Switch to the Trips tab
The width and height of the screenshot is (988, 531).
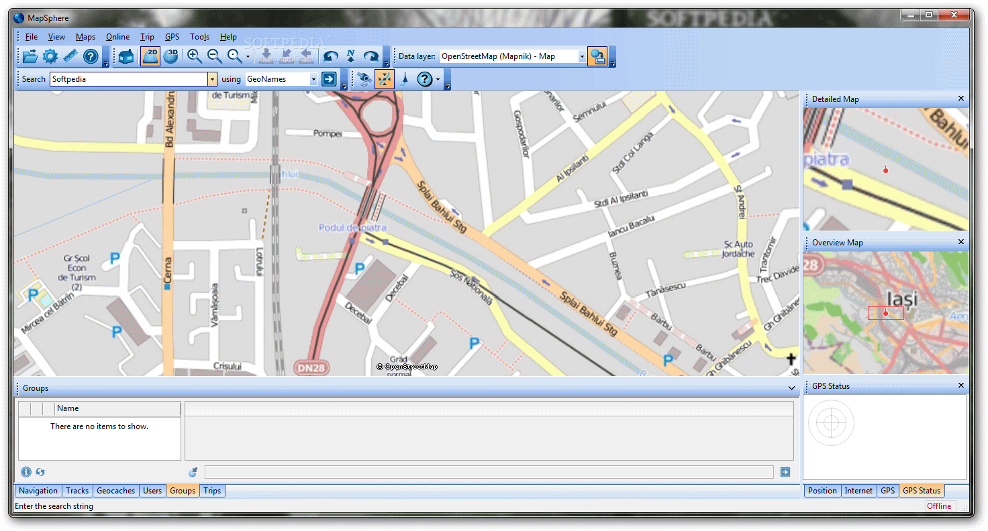[x=212, y=491]
